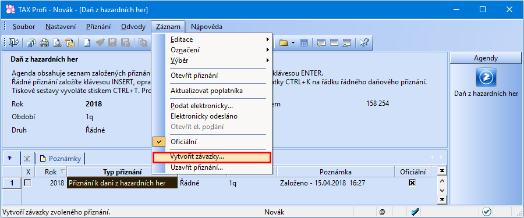This screenshot has width=524, height=218.
Task: Choose Vytvořit závazky... menu entry
Action: pyautogui.click(x=212, y=156)
